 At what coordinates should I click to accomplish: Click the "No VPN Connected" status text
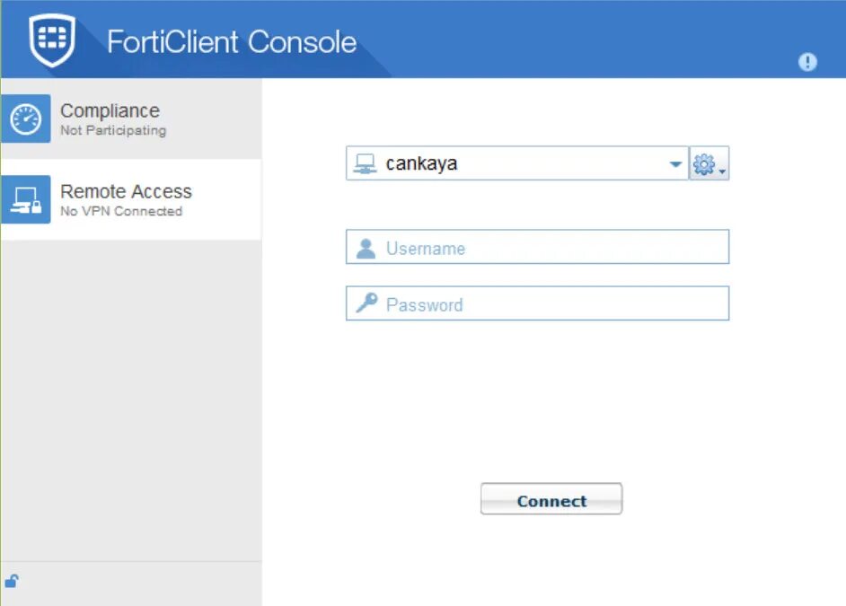121,211
